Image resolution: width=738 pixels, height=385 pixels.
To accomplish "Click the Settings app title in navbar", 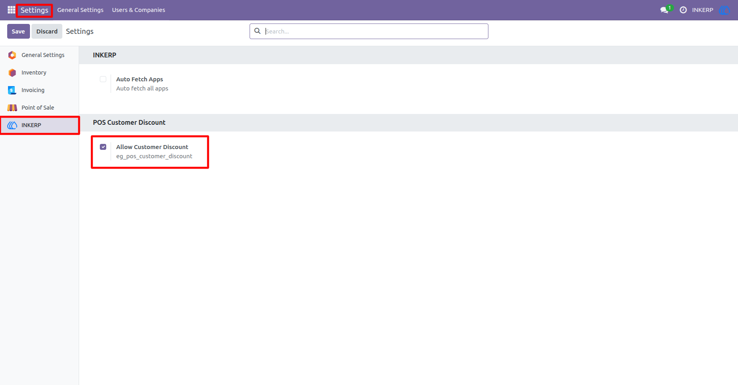I will click(x=34, y=10).
